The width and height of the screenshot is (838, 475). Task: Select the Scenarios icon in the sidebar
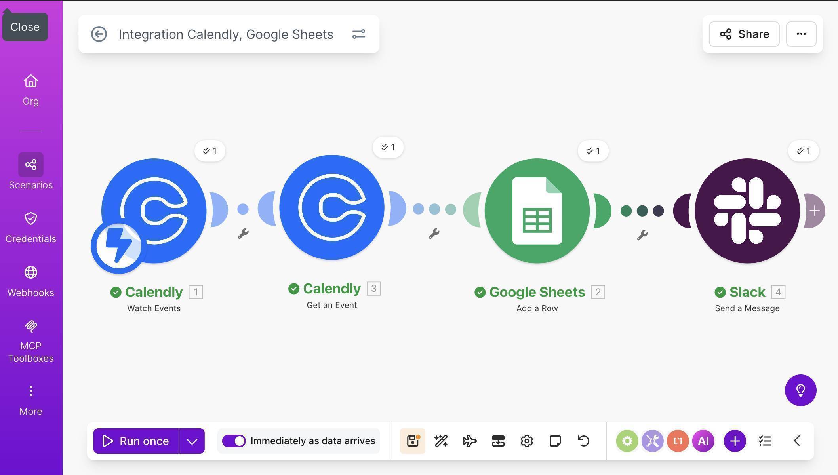pyautogui.click(x=30, y=165)
